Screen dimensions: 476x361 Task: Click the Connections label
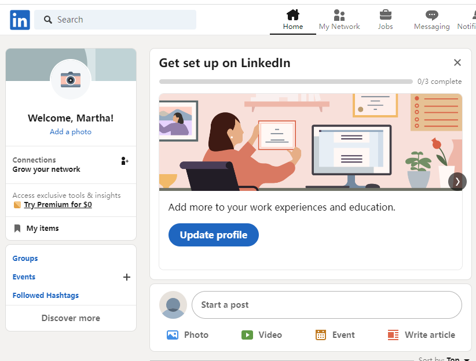34,160
